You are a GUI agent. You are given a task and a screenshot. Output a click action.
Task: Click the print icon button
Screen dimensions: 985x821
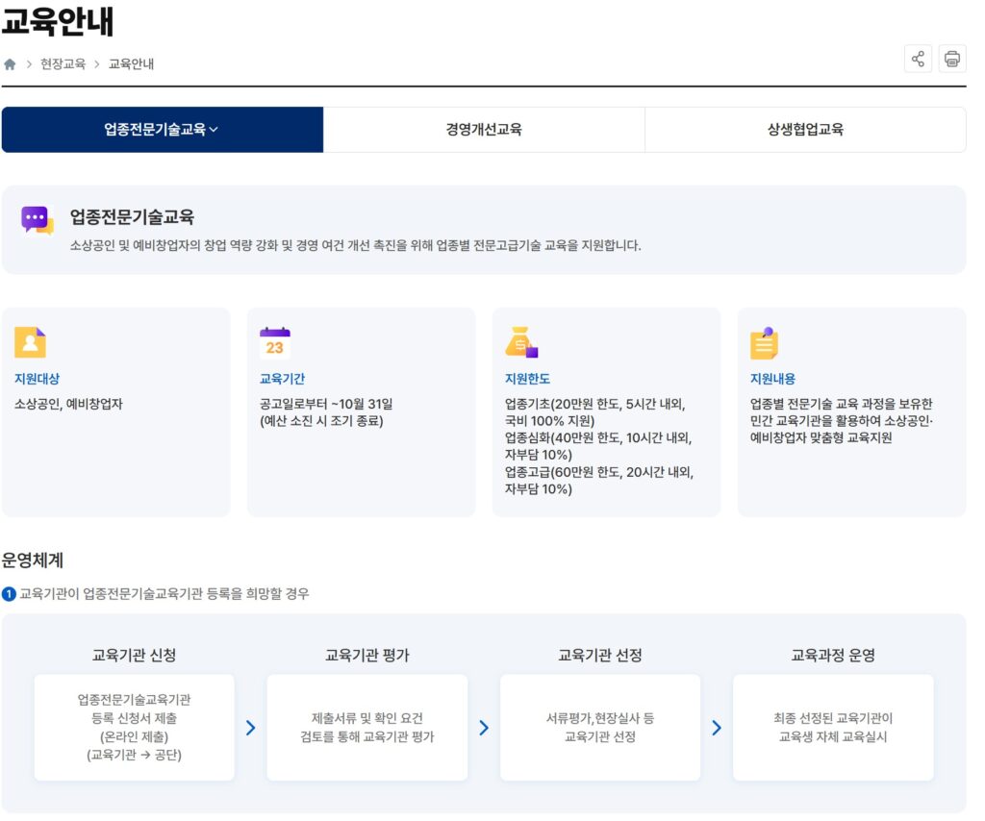coord(951,59)
